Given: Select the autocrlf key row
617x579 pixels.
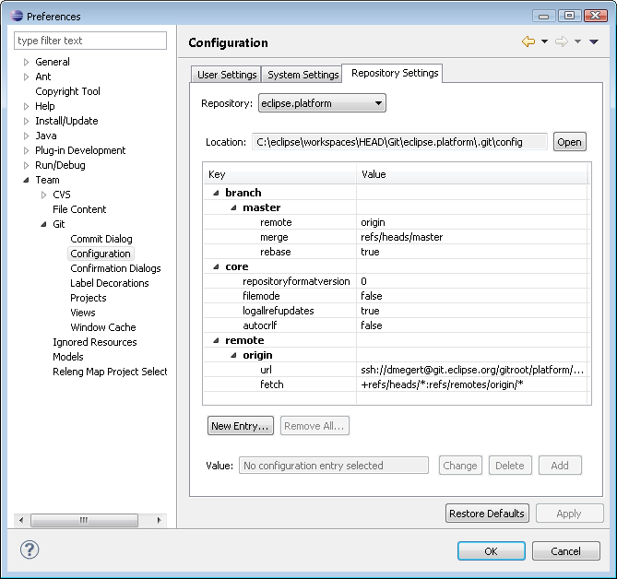Looking at the screenshot, I should 396,325.
